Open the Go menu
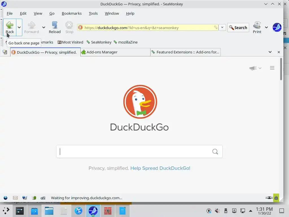289x217 pixels. (52, 14)
